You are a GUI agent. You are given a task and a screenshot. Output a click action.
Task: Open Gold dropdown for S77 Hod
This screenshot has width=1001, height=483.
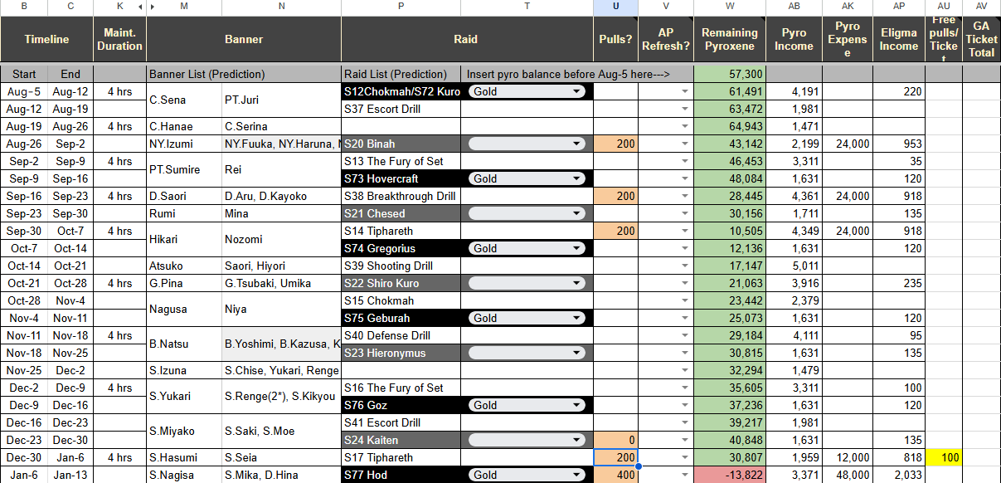527,475
